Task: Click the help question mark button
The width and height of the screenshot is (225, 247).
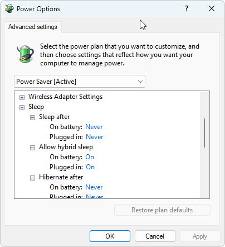Action: (x=187, y=8)
